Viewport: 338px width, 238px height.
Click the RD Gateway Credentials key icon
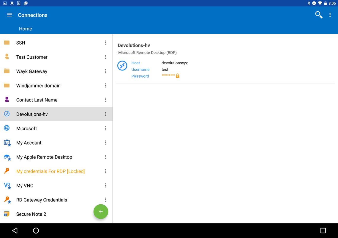[7, 200]
